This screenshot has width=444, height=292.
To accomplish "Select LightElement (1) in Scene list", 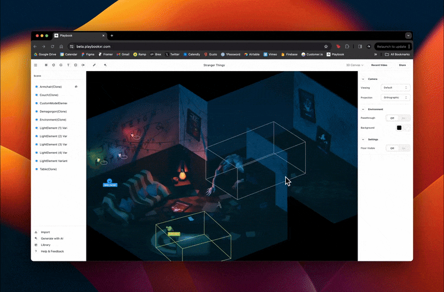I will coord(53,128).
